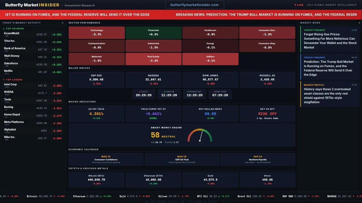Open the Ethereum (ETH) price card
Image resolution: width=362 pixels, height=203 pixels.
click(153, 180)
